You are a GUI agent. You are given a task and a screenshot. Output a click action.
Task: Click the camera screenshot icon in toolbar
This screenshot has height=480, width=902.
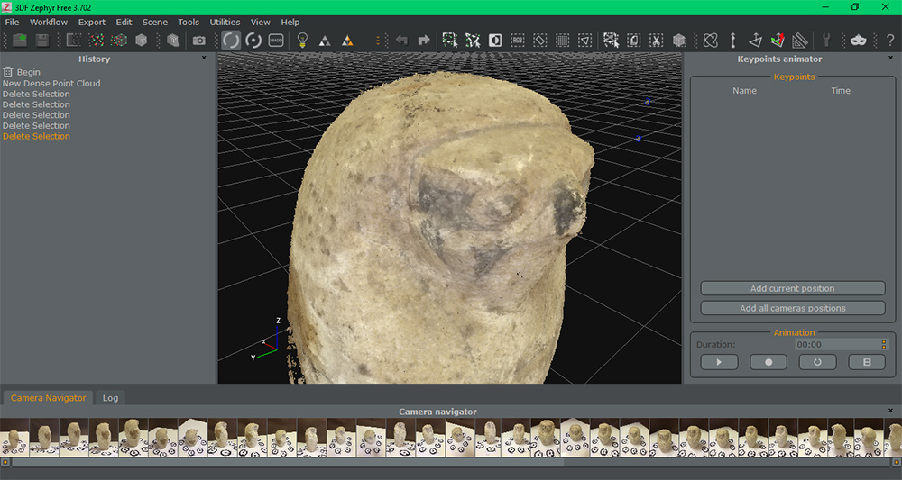click(x=199, y=41)
